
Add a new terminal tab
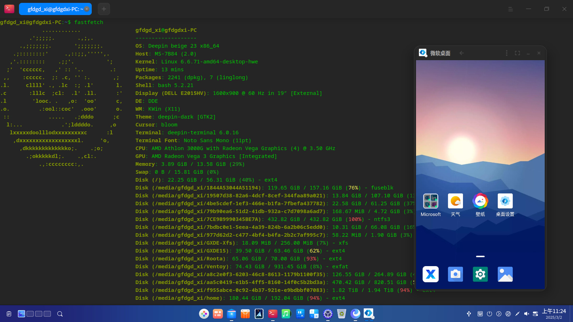point(104,9)
